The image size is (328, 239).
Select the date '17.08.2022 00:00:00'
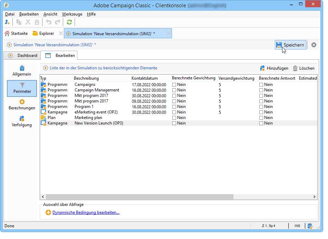(149, 84)
